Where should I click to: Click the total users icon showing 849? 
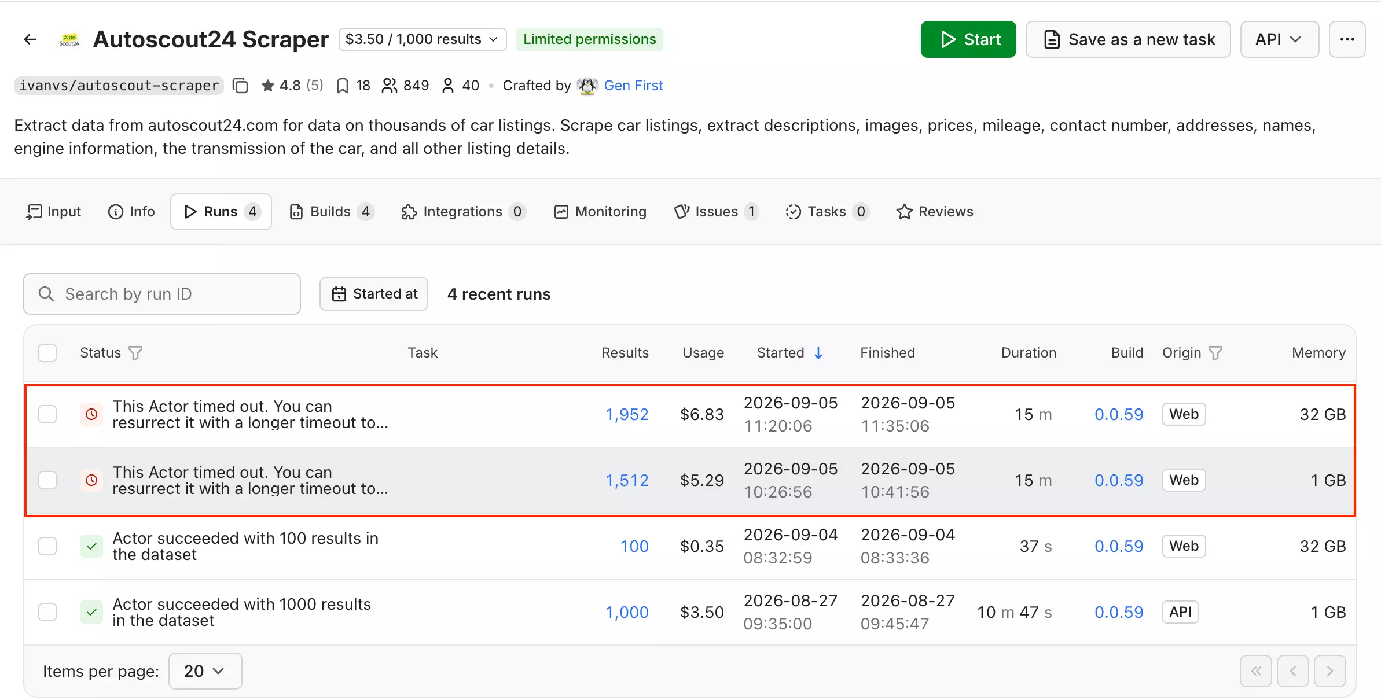[390, 86]
